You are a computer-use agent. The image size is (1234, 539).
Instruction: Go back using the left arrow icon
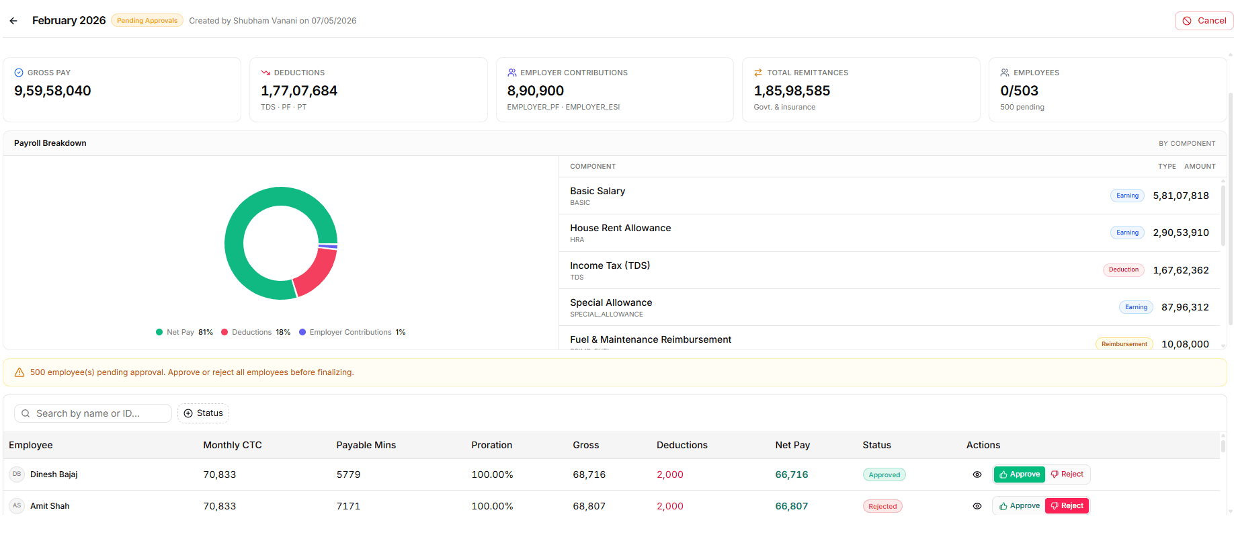click(x=13, y=21)
